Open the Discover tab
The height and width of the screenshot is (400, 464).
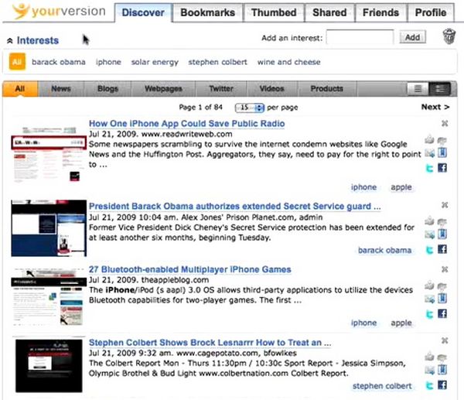143,12
